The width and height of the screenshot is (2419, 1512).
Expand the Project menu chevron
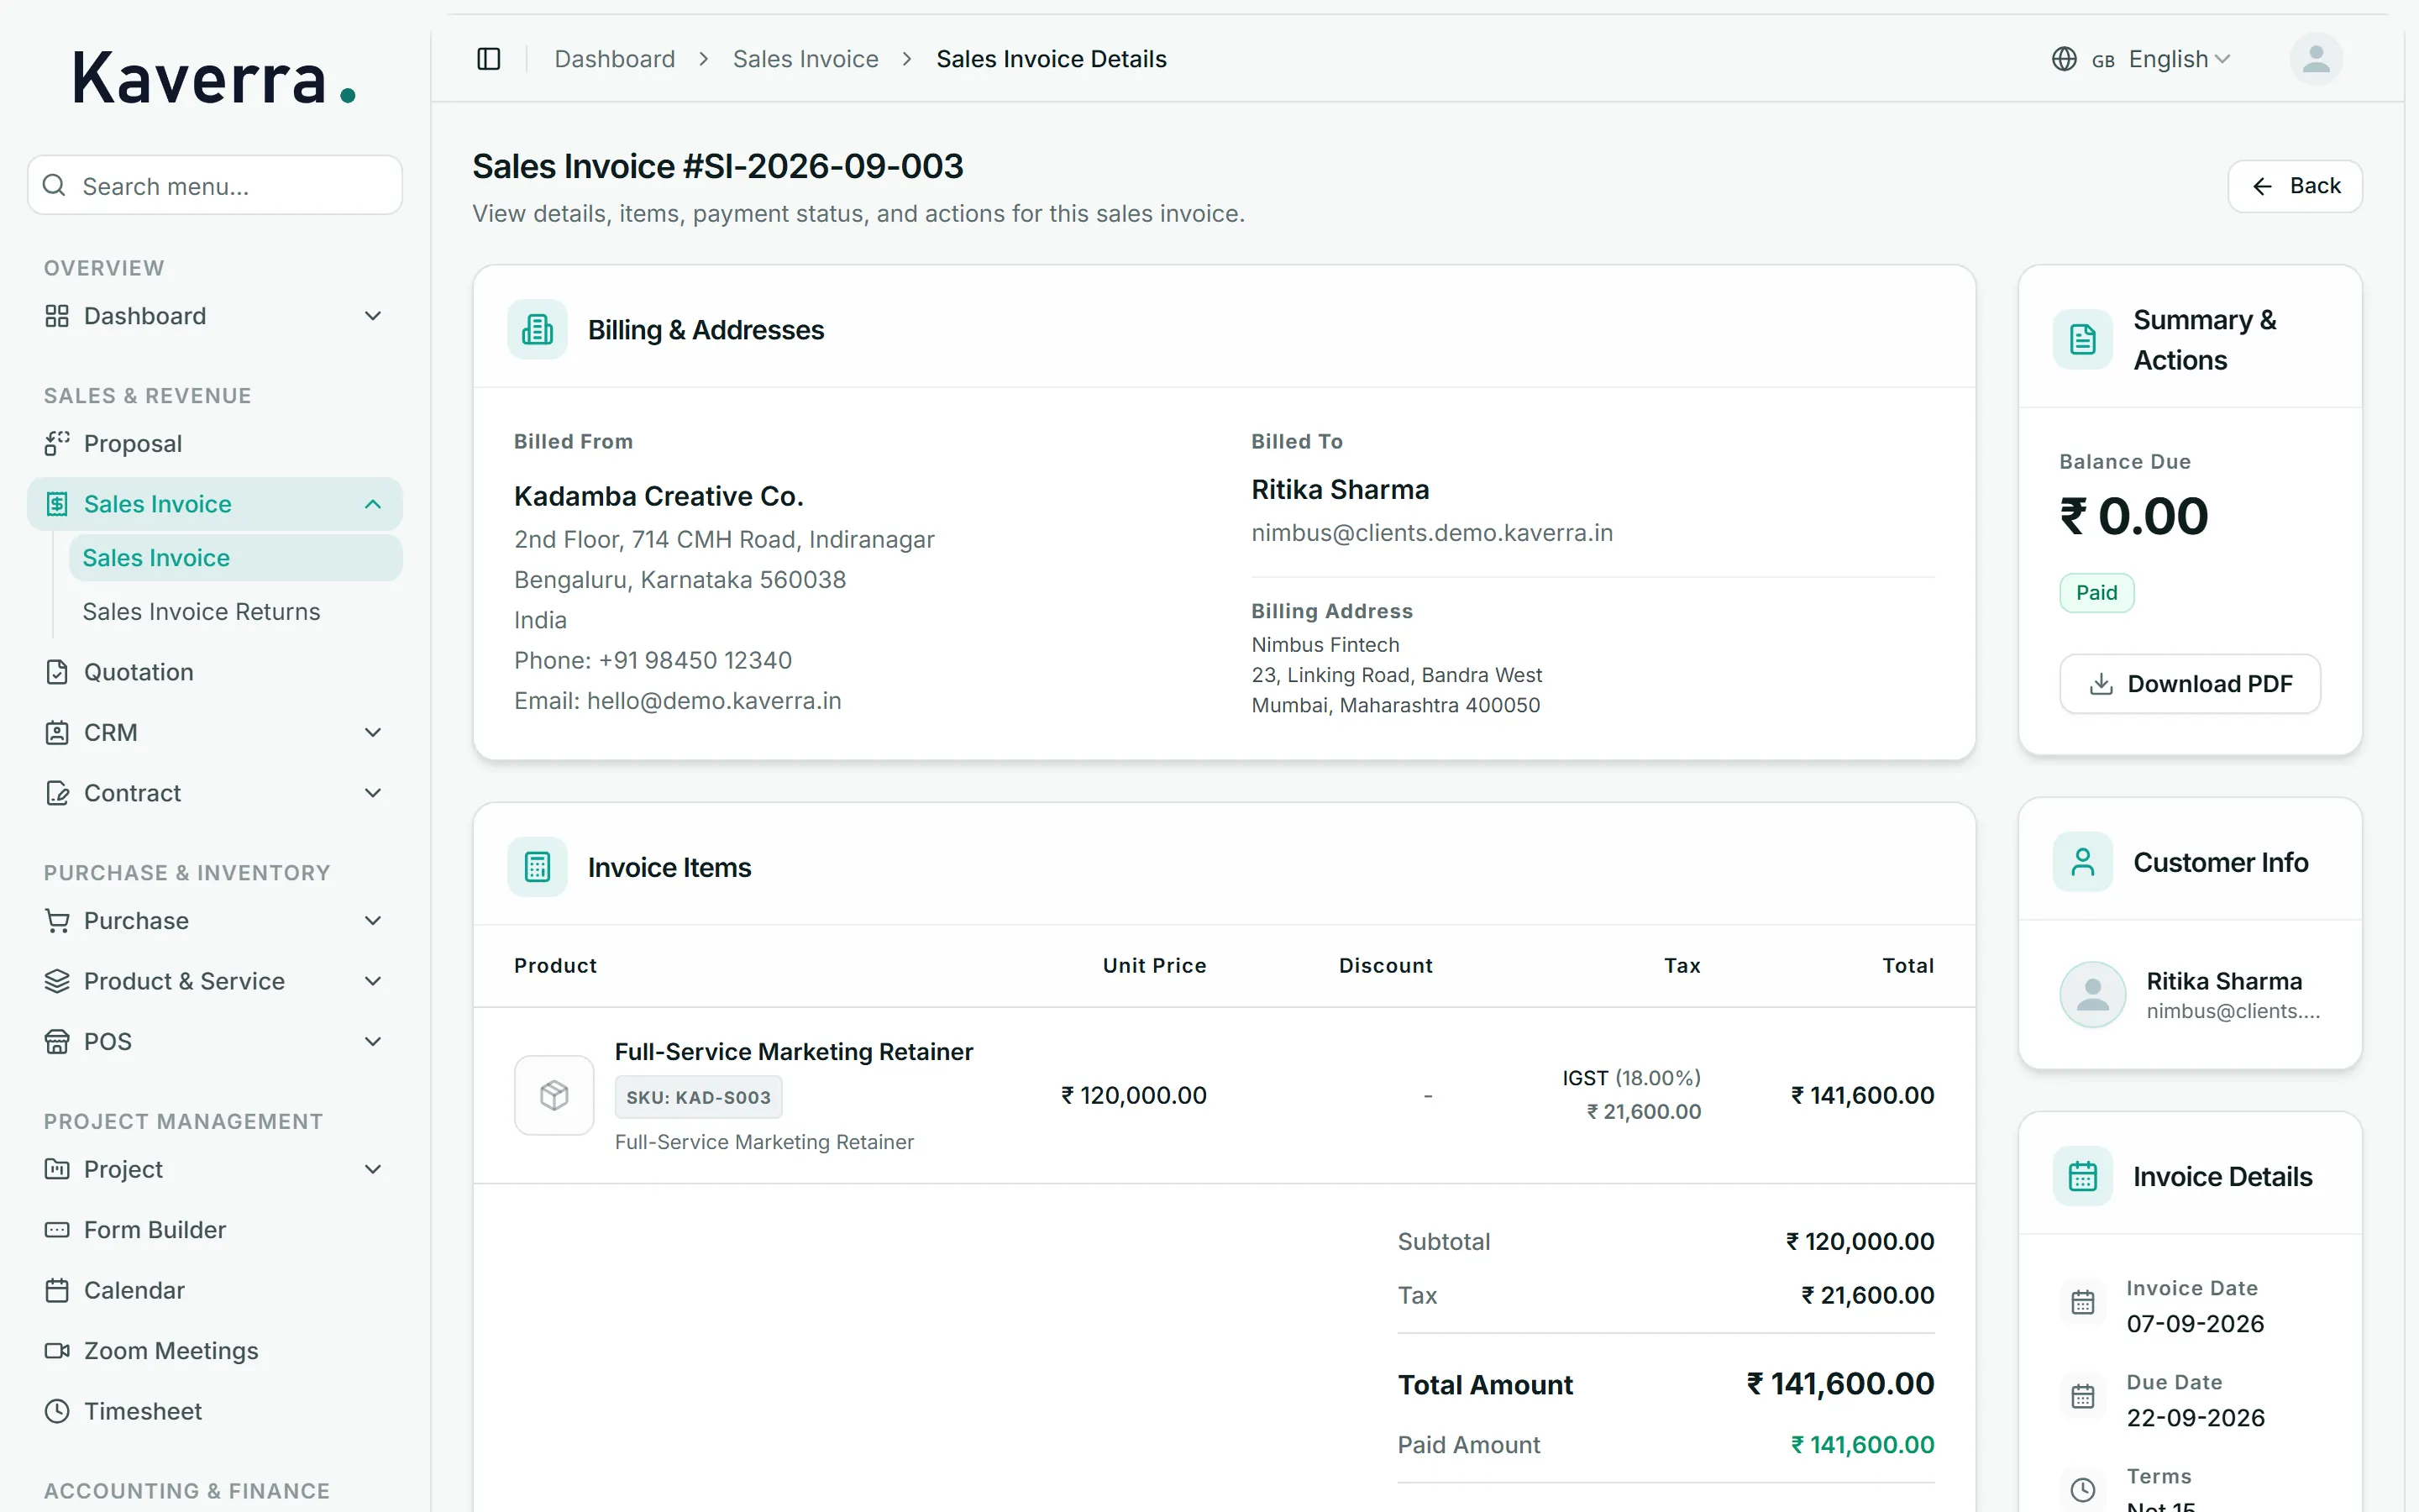pyautogui.click(x=373, y=1169)
